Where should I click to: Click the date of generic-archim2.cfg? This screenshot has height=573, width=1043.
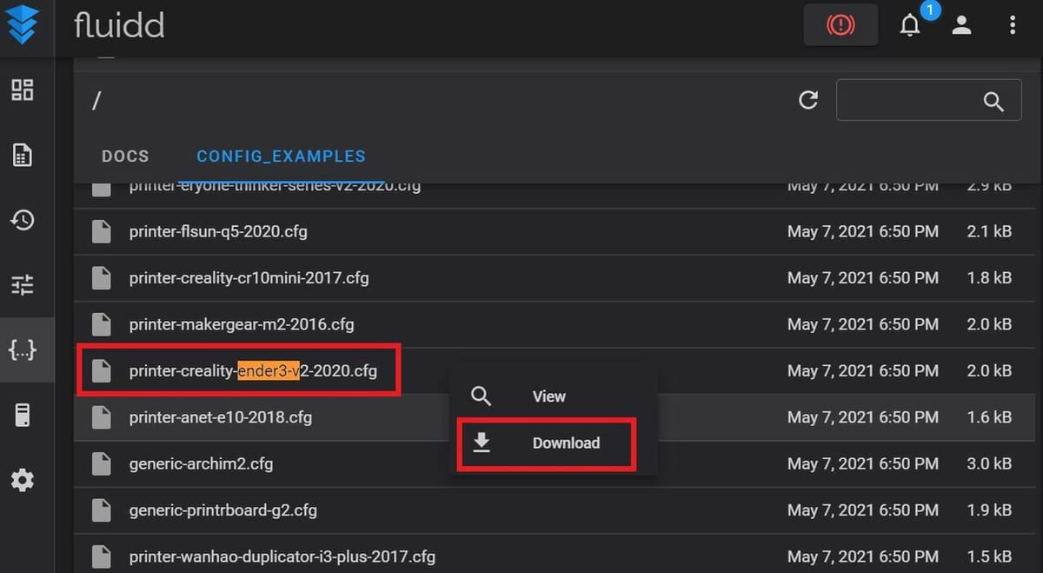pos(863,463)
